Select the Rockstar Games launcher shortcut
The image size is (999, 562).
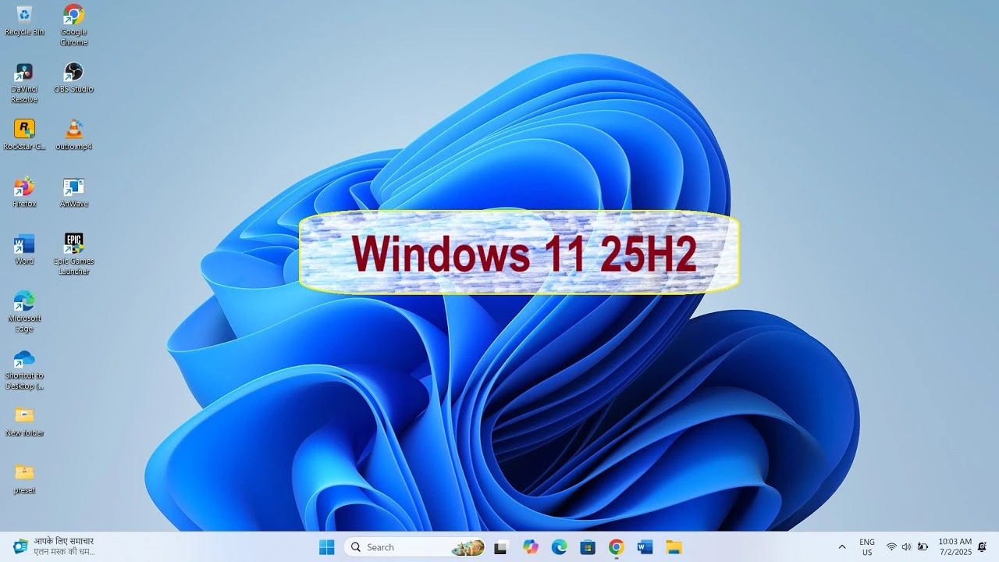coord(24,135)
